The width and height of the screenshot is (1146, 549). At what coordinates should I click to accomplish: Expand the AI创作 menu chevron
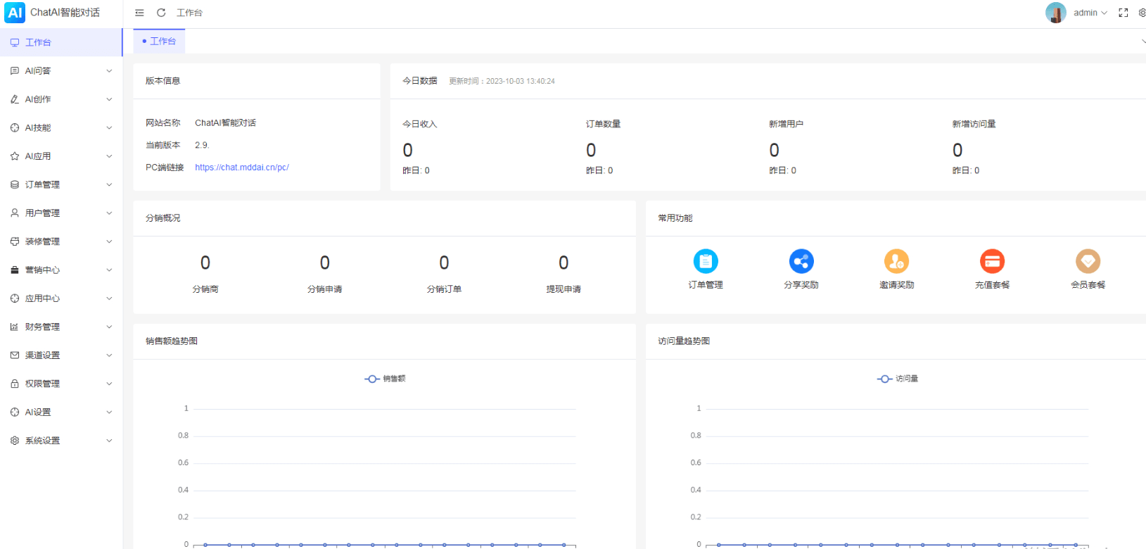(109, 99)
